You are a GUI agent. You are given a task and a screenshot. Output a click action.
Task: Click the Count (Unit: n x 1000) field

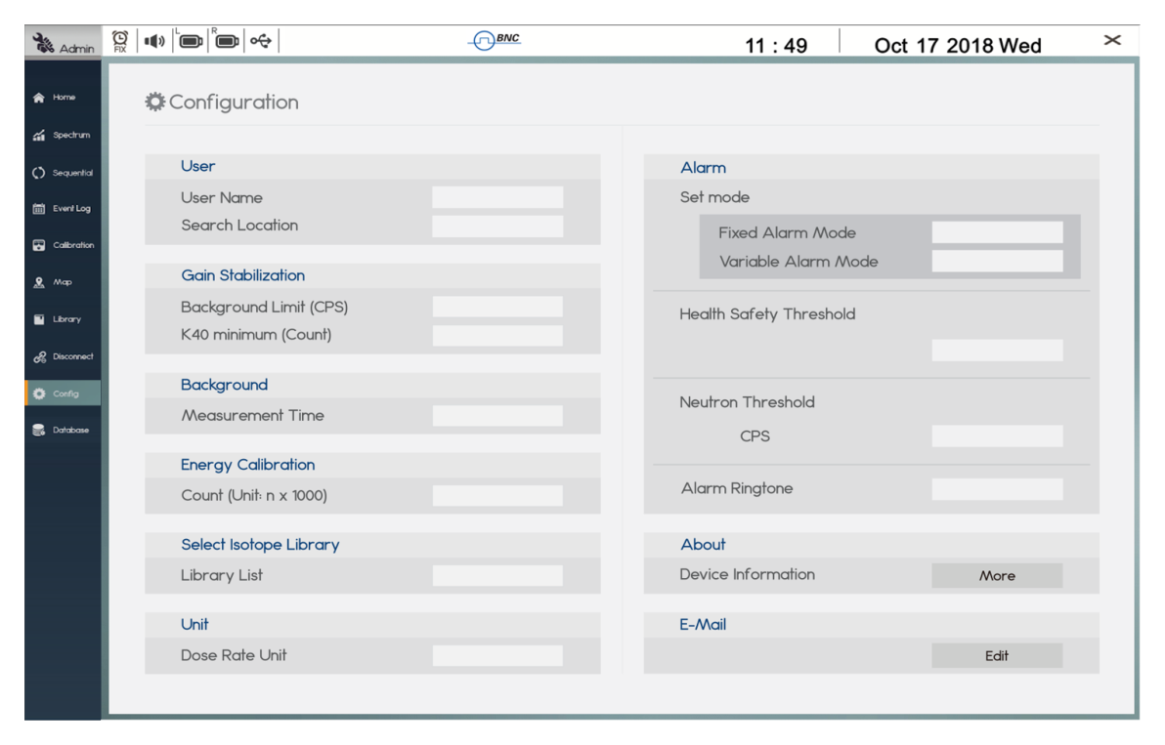[497, 496]
